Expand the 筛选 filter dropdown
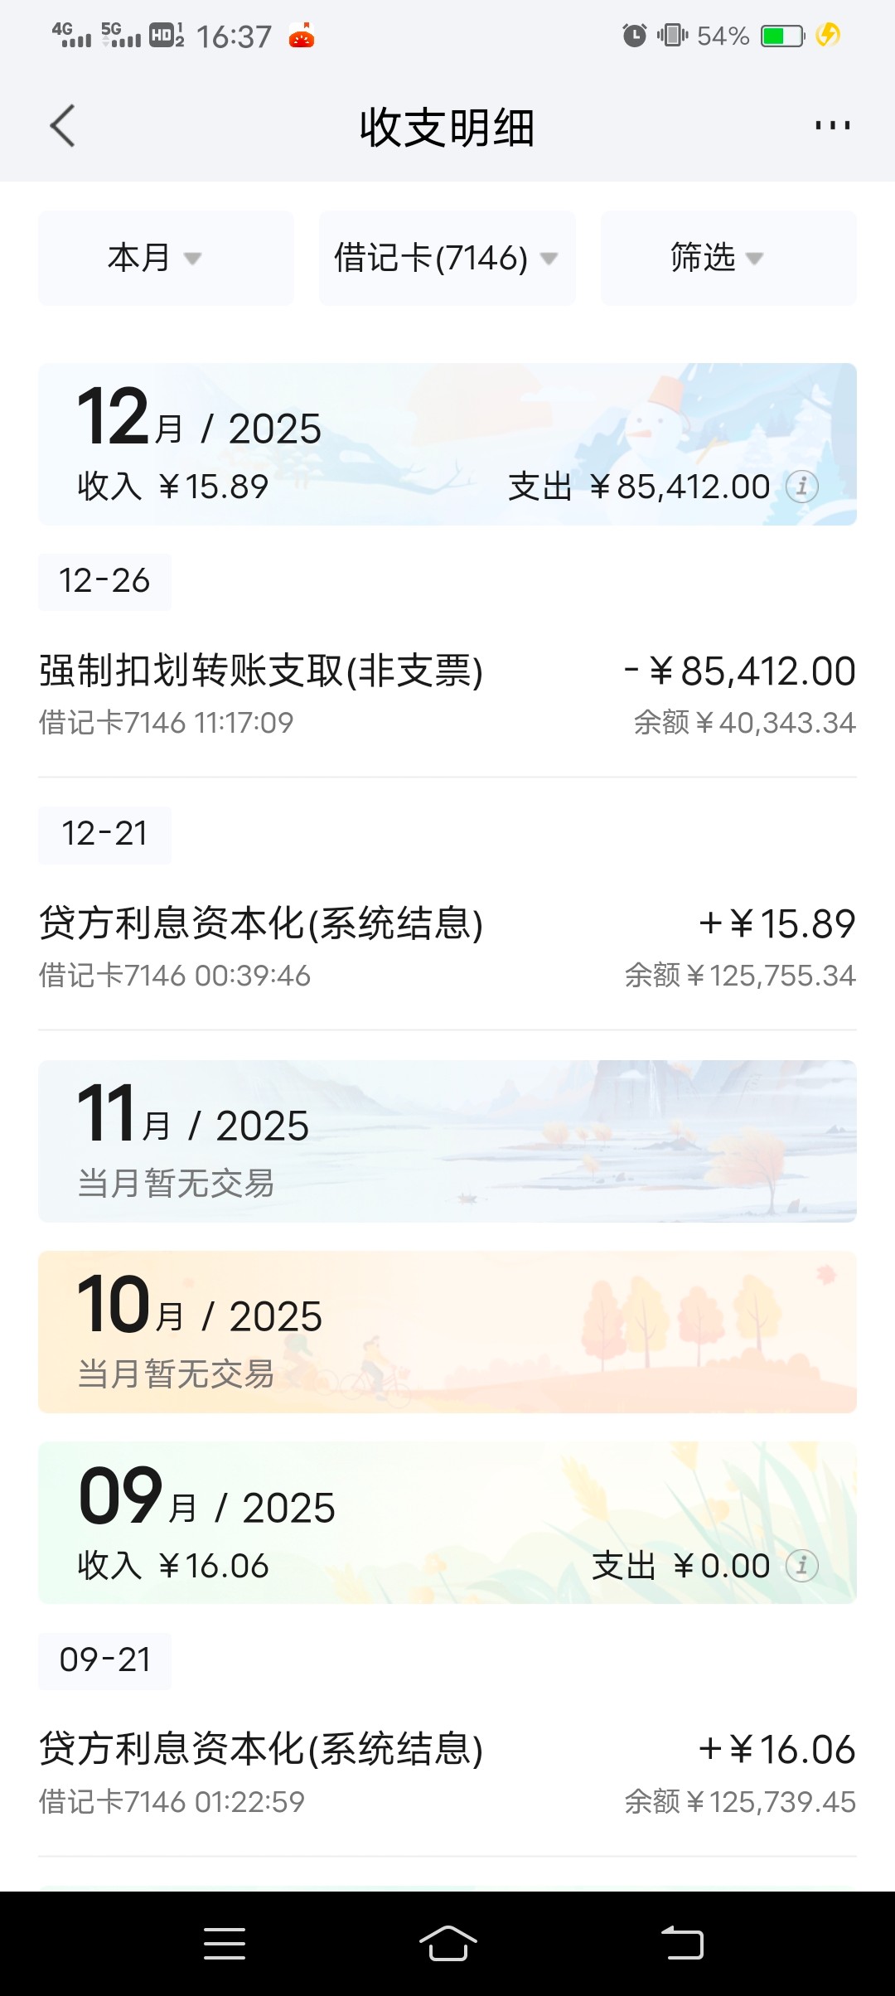895x1996 pixels. click(x=728, y=258)
